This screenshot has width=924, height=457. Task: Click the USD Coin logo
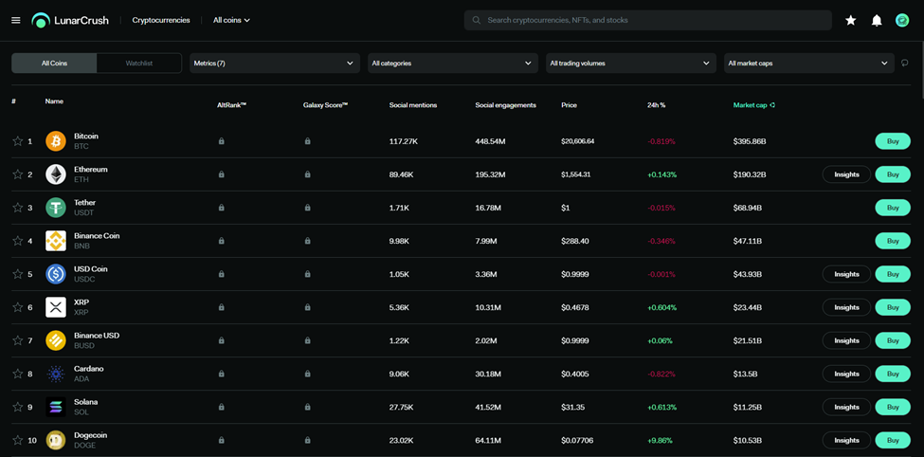56,274
